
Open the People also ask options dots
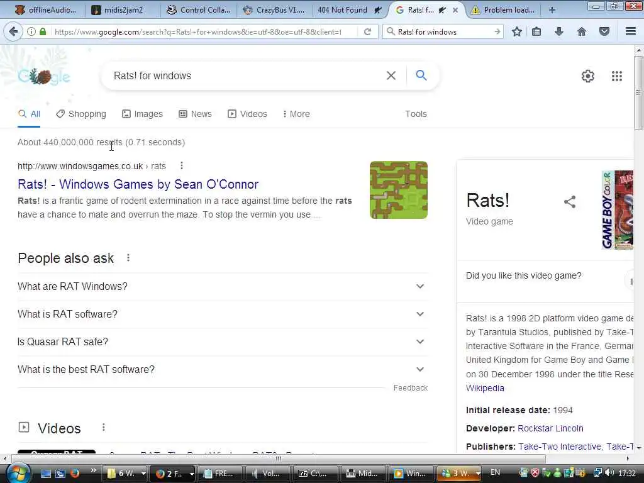(128, 257)
